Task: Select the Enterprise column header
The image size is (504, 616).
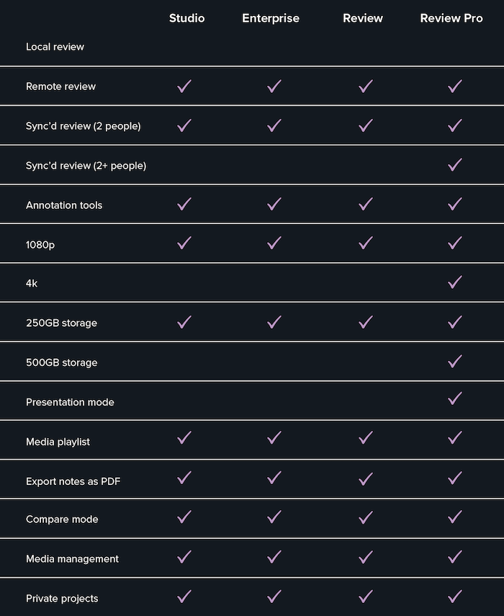Action: 271,18
